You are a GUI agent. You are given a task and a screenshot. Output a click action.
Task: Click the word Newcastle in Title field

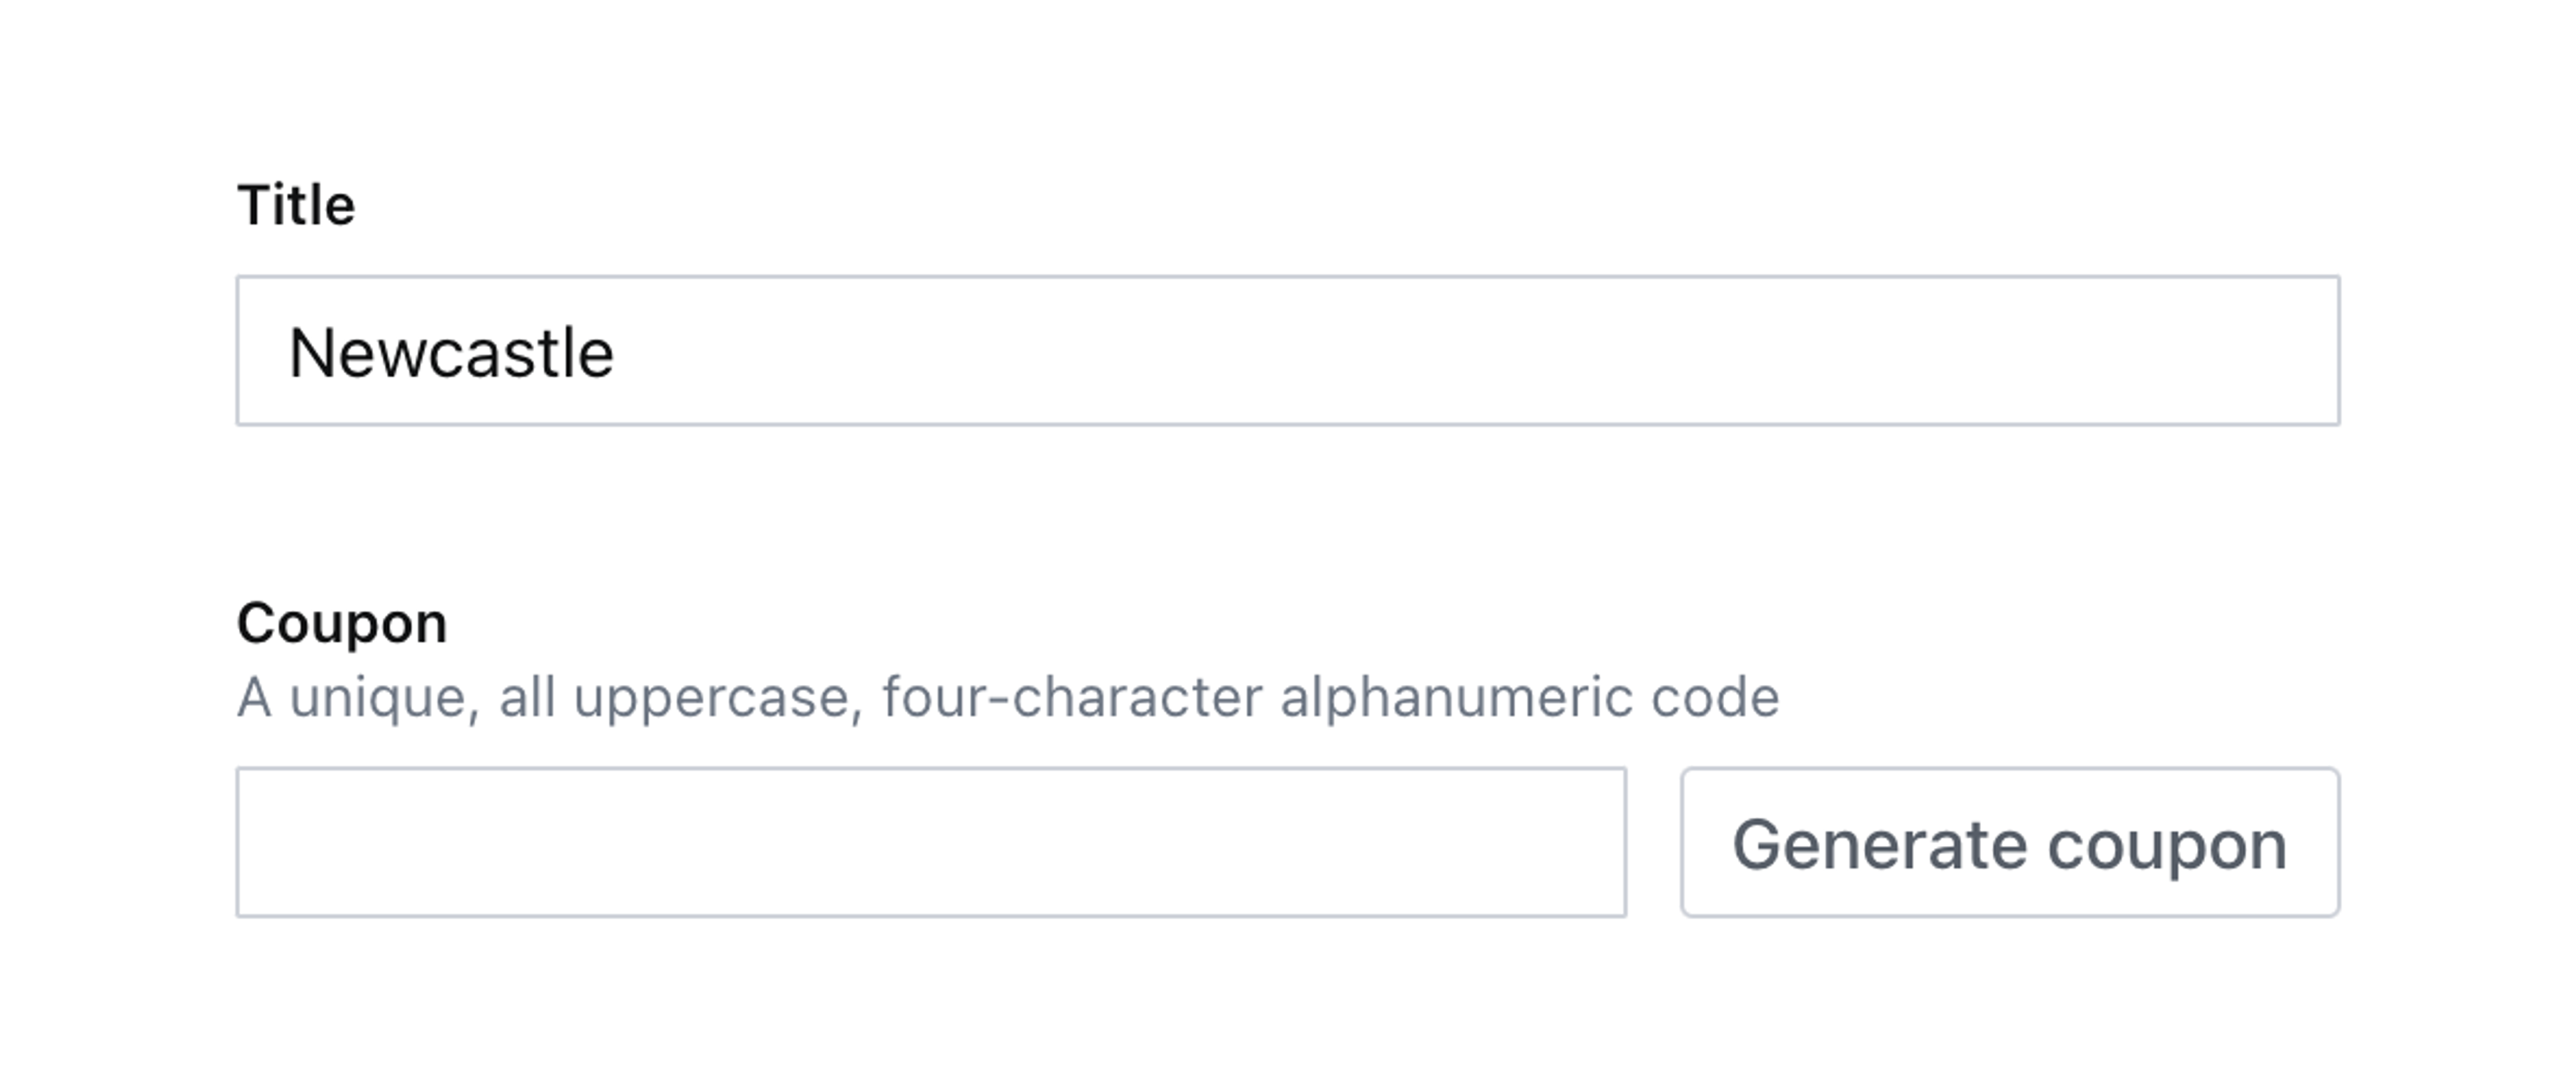(451, 354)
